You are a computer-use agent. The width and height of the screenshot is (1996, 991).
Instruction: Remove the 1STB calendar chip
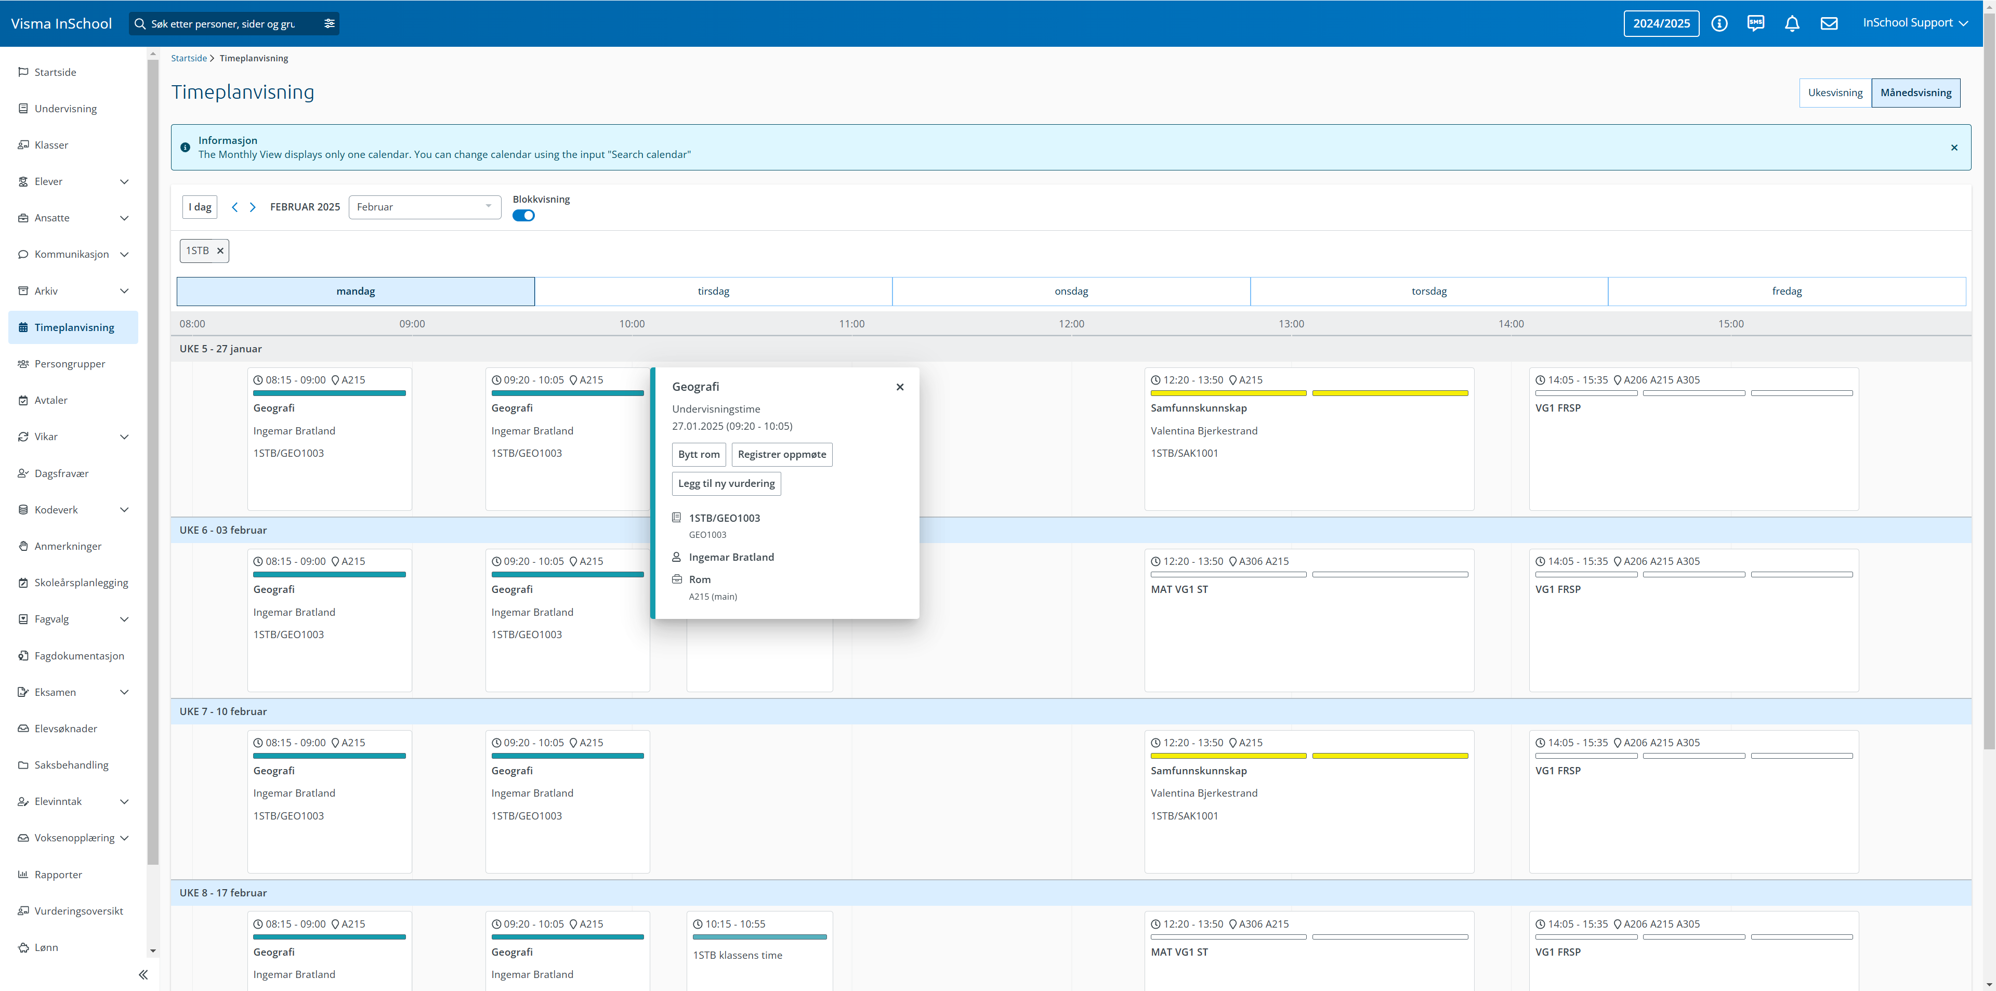(x=220, y=250)
